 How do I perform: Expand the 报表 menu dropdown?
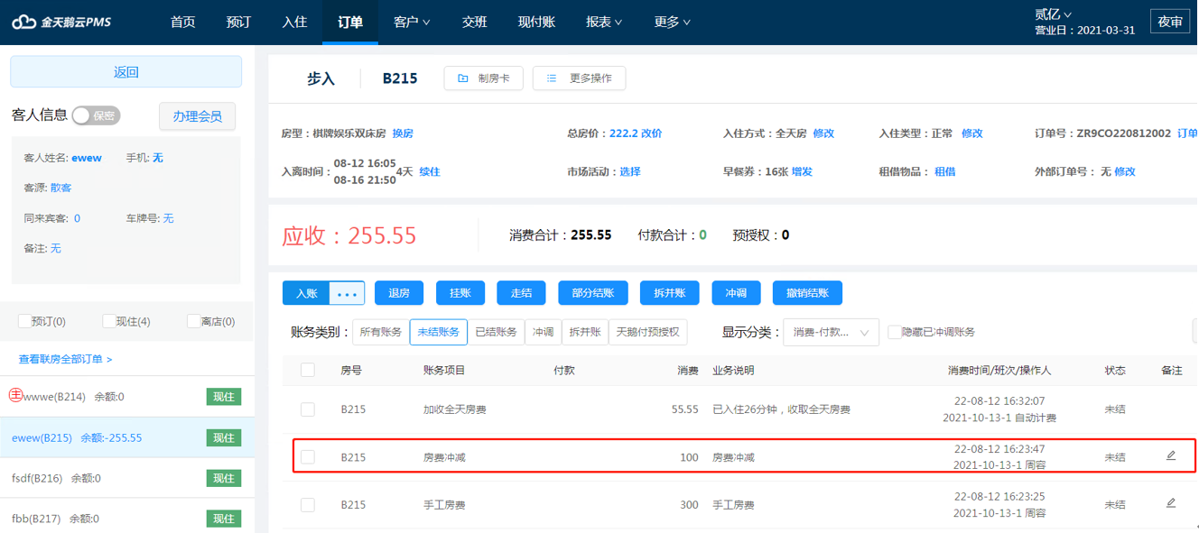604,22
